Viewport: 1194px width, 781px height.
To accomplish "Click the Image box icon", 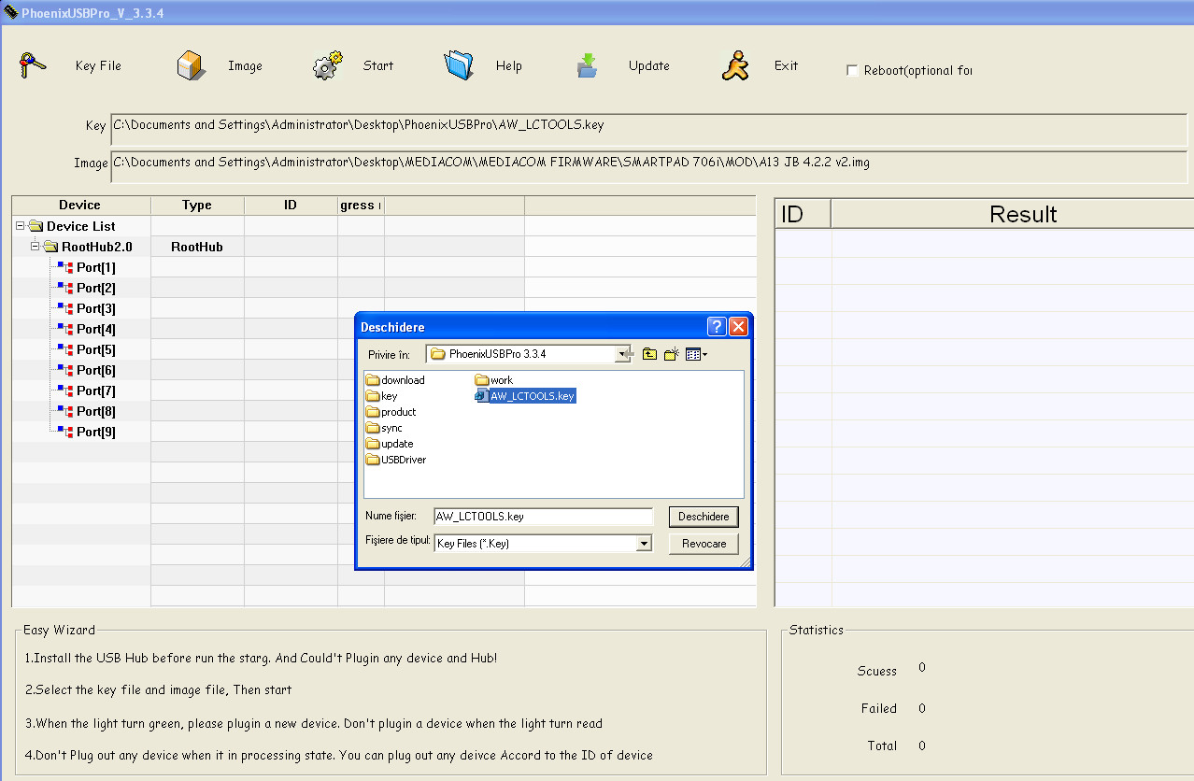I will (191, 66).
